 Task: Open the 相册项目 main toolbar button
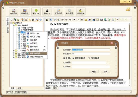click(25, 11)
